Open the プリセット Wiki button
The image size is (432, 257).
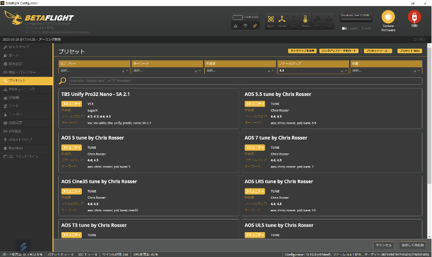pyautogui.click(x=410, y=51)
